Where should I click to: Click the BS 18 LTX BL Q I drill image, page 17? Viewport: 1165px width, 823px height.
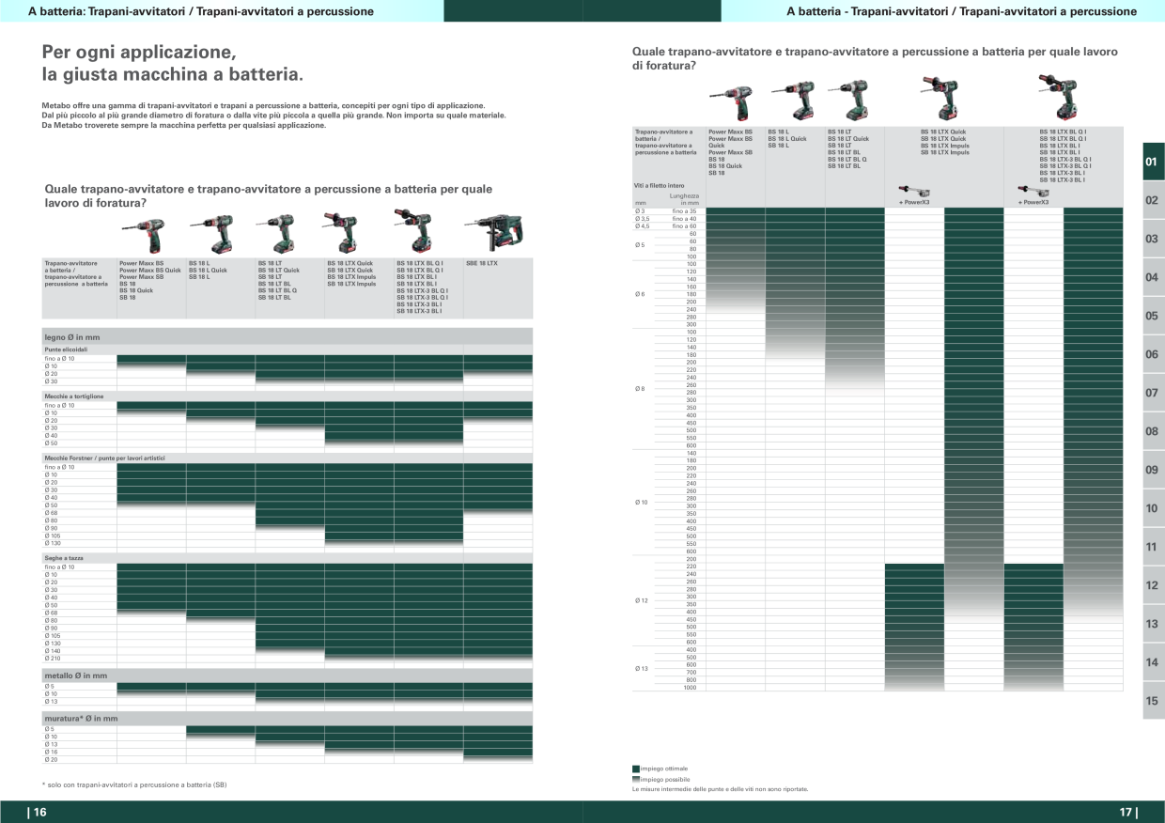pos(1057,97)
